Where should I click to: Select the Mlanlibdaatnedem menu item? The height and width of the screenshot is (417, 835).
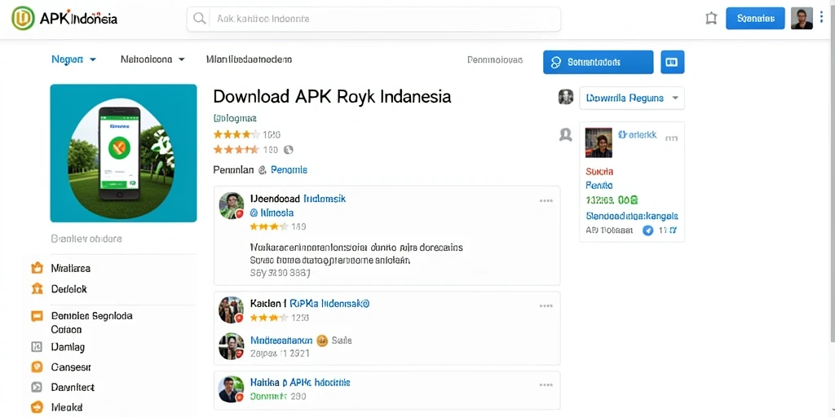(249, 59)
